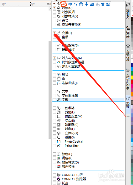Image resolution: width=133 pixels, height=185 pixels.
Task: Choose CONNECT 内容 from the docker list
Action: [72, 175]
